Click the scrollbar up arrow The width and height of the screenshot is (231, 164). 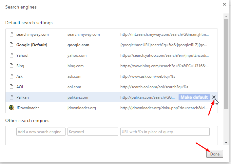226,16
